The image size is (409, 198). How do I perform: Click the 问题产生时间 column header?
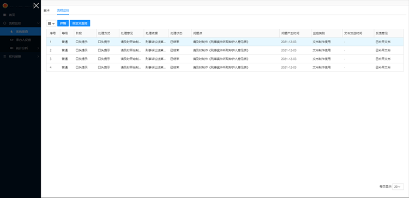coord(290,33)
